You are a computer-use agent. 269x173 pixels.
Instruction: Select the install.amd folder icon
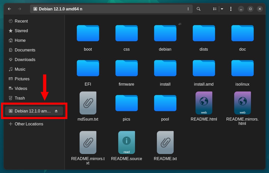204,68
